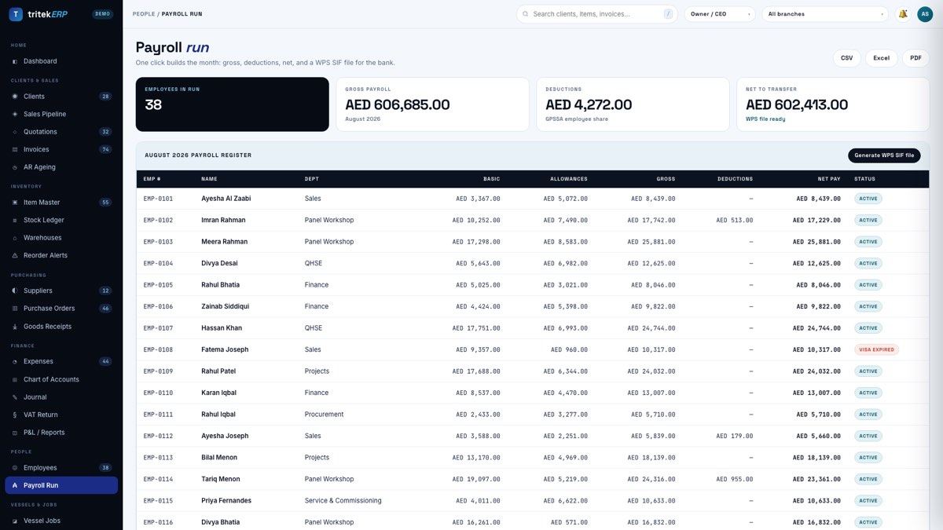Viewport: 943px width, 530px height.
Task: Select the Sales Pipeline icon
Action: [x=15, y=114]
